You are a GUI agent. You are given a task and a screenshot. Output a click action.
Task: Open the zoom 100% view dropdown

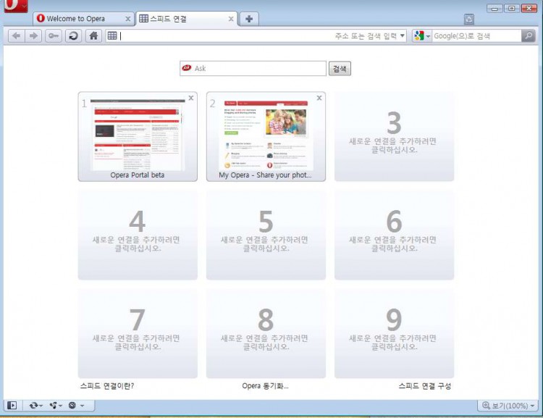(x=508, y=405)
